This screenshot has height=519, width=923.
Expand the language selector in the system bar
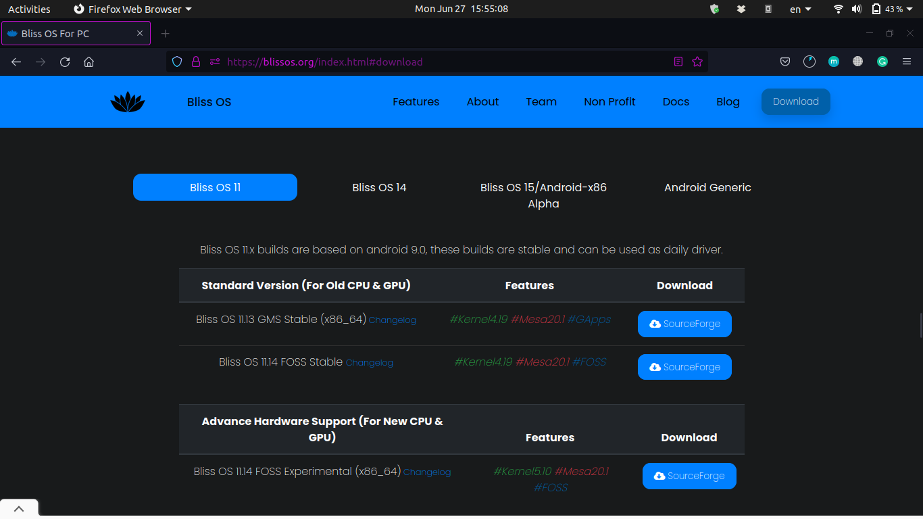[799, 9]
